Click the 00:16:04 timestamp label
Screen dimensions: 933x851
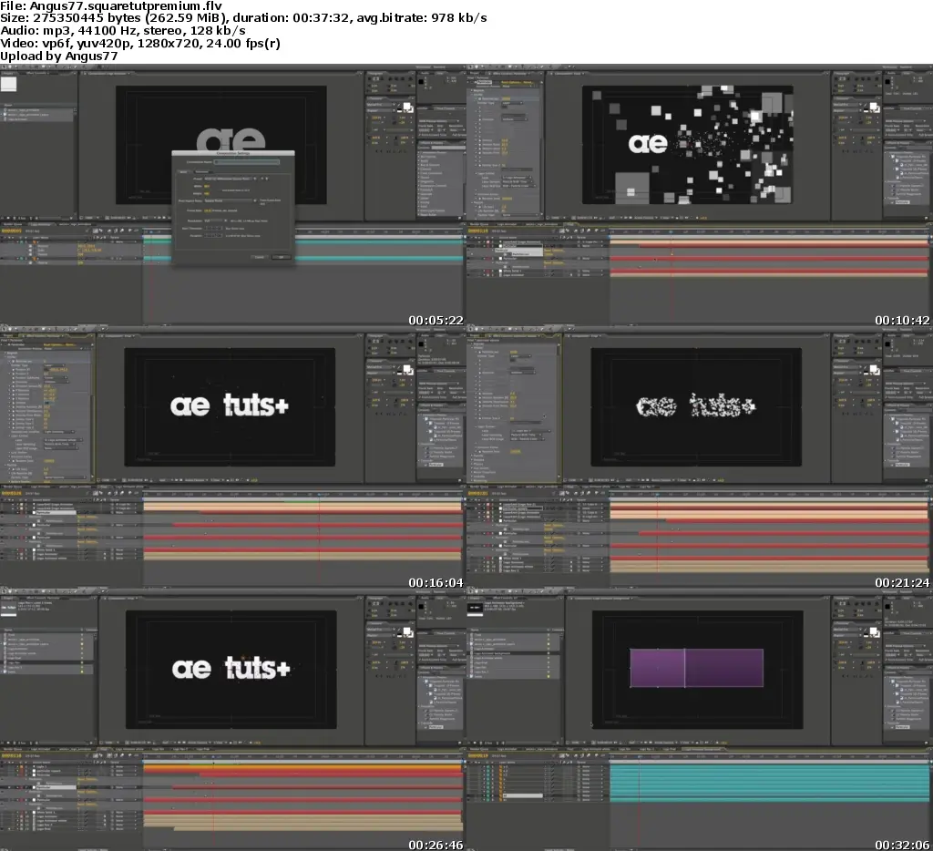coord(436,582)
